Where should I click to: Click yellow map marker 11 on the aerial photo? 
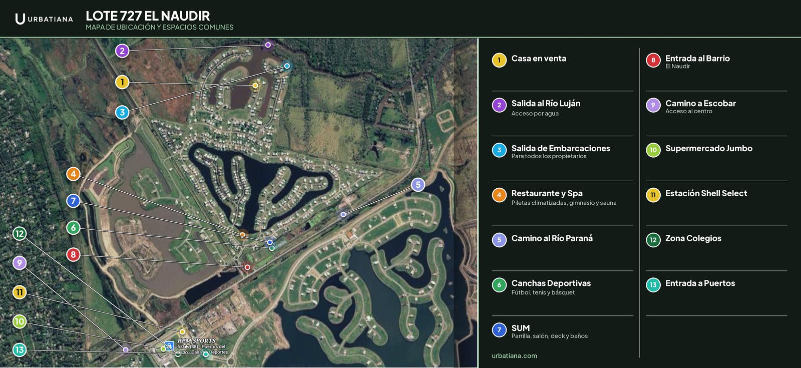click(20, 292)
